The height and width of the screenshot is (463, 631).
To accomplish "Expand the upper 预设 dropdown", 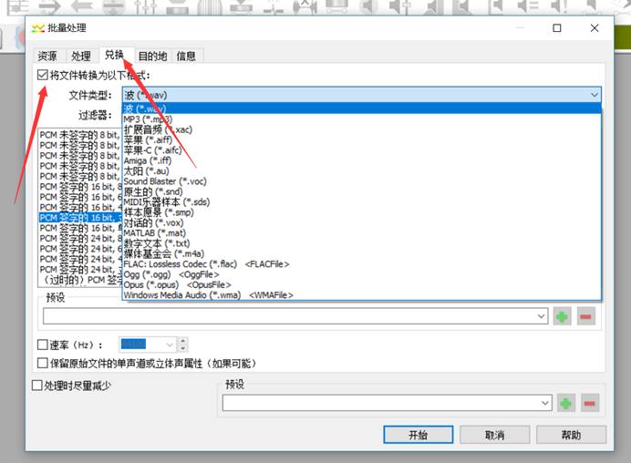I will 540,316.
